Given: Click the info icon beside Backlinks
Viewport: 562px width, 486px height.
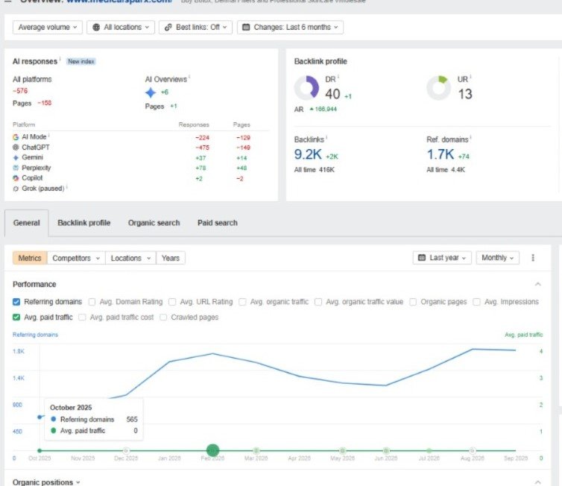Looking at the screenshot, I should [x=326, y=137].
